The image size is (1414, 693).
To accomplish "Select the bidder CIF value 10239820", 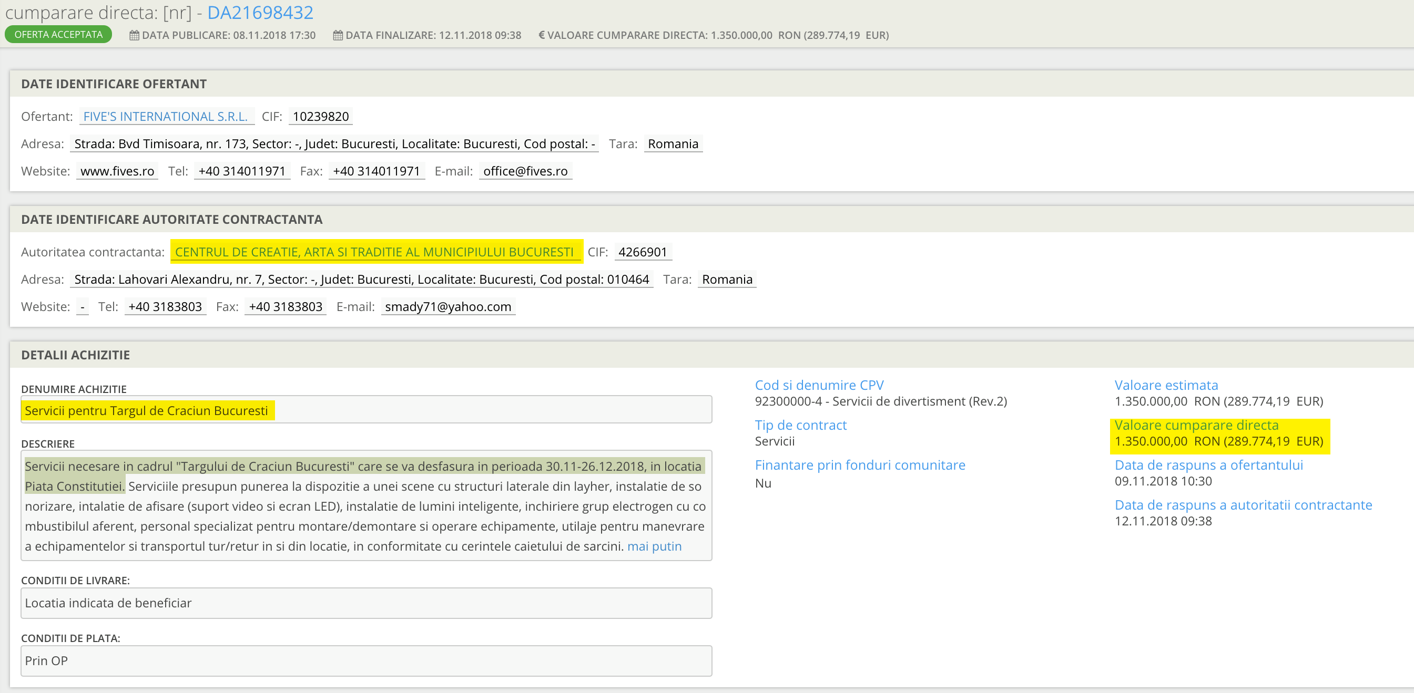I will tap(321, 116).
